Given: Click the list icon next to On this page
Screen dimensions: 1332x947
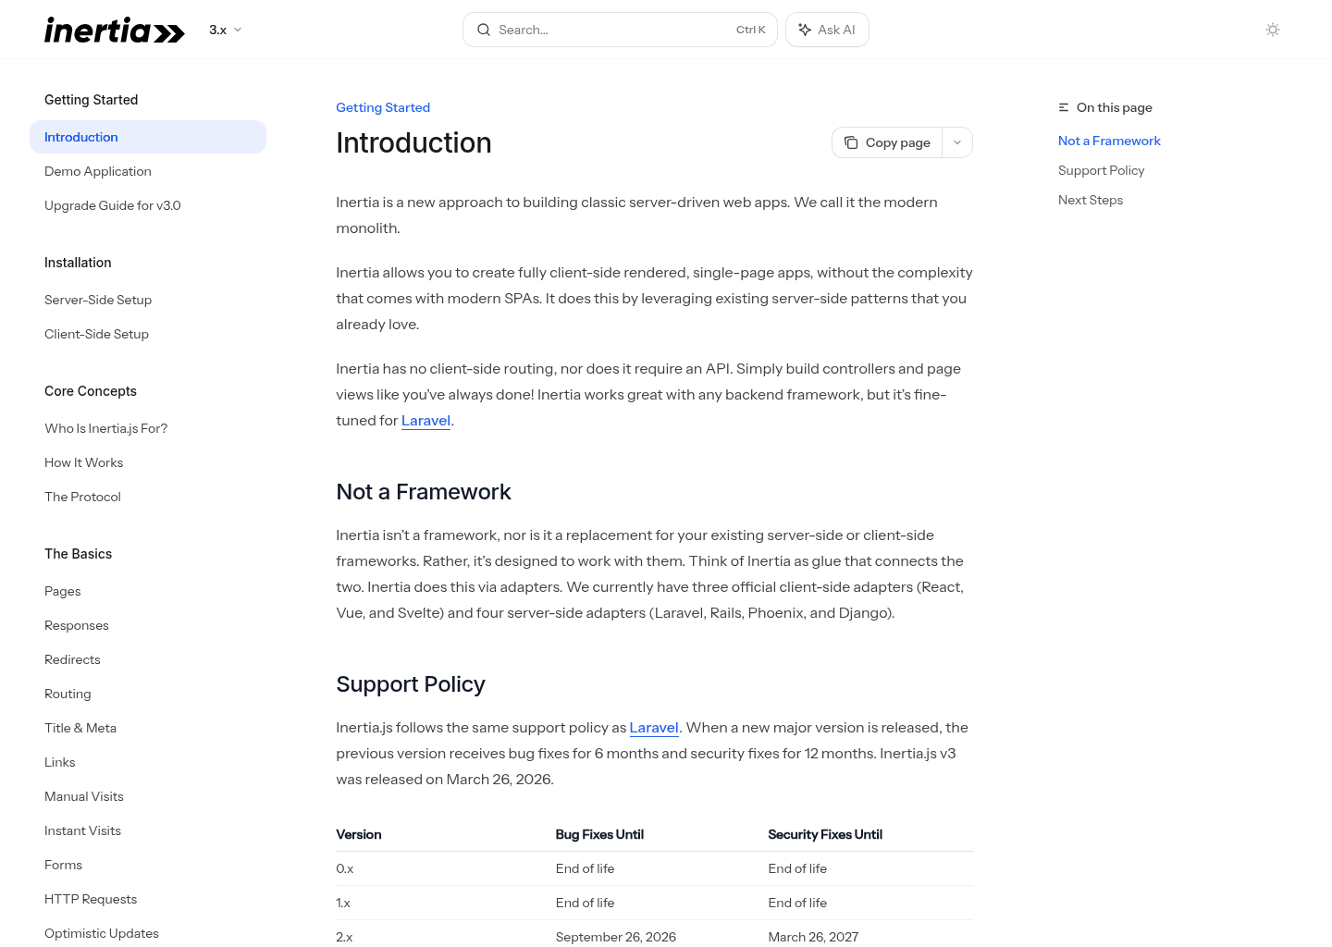Looking at the screenshot, I should 1062,107.
